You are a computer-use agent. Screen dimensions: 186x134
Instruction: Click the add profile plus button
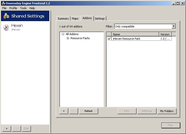click(x=7, y=128)
